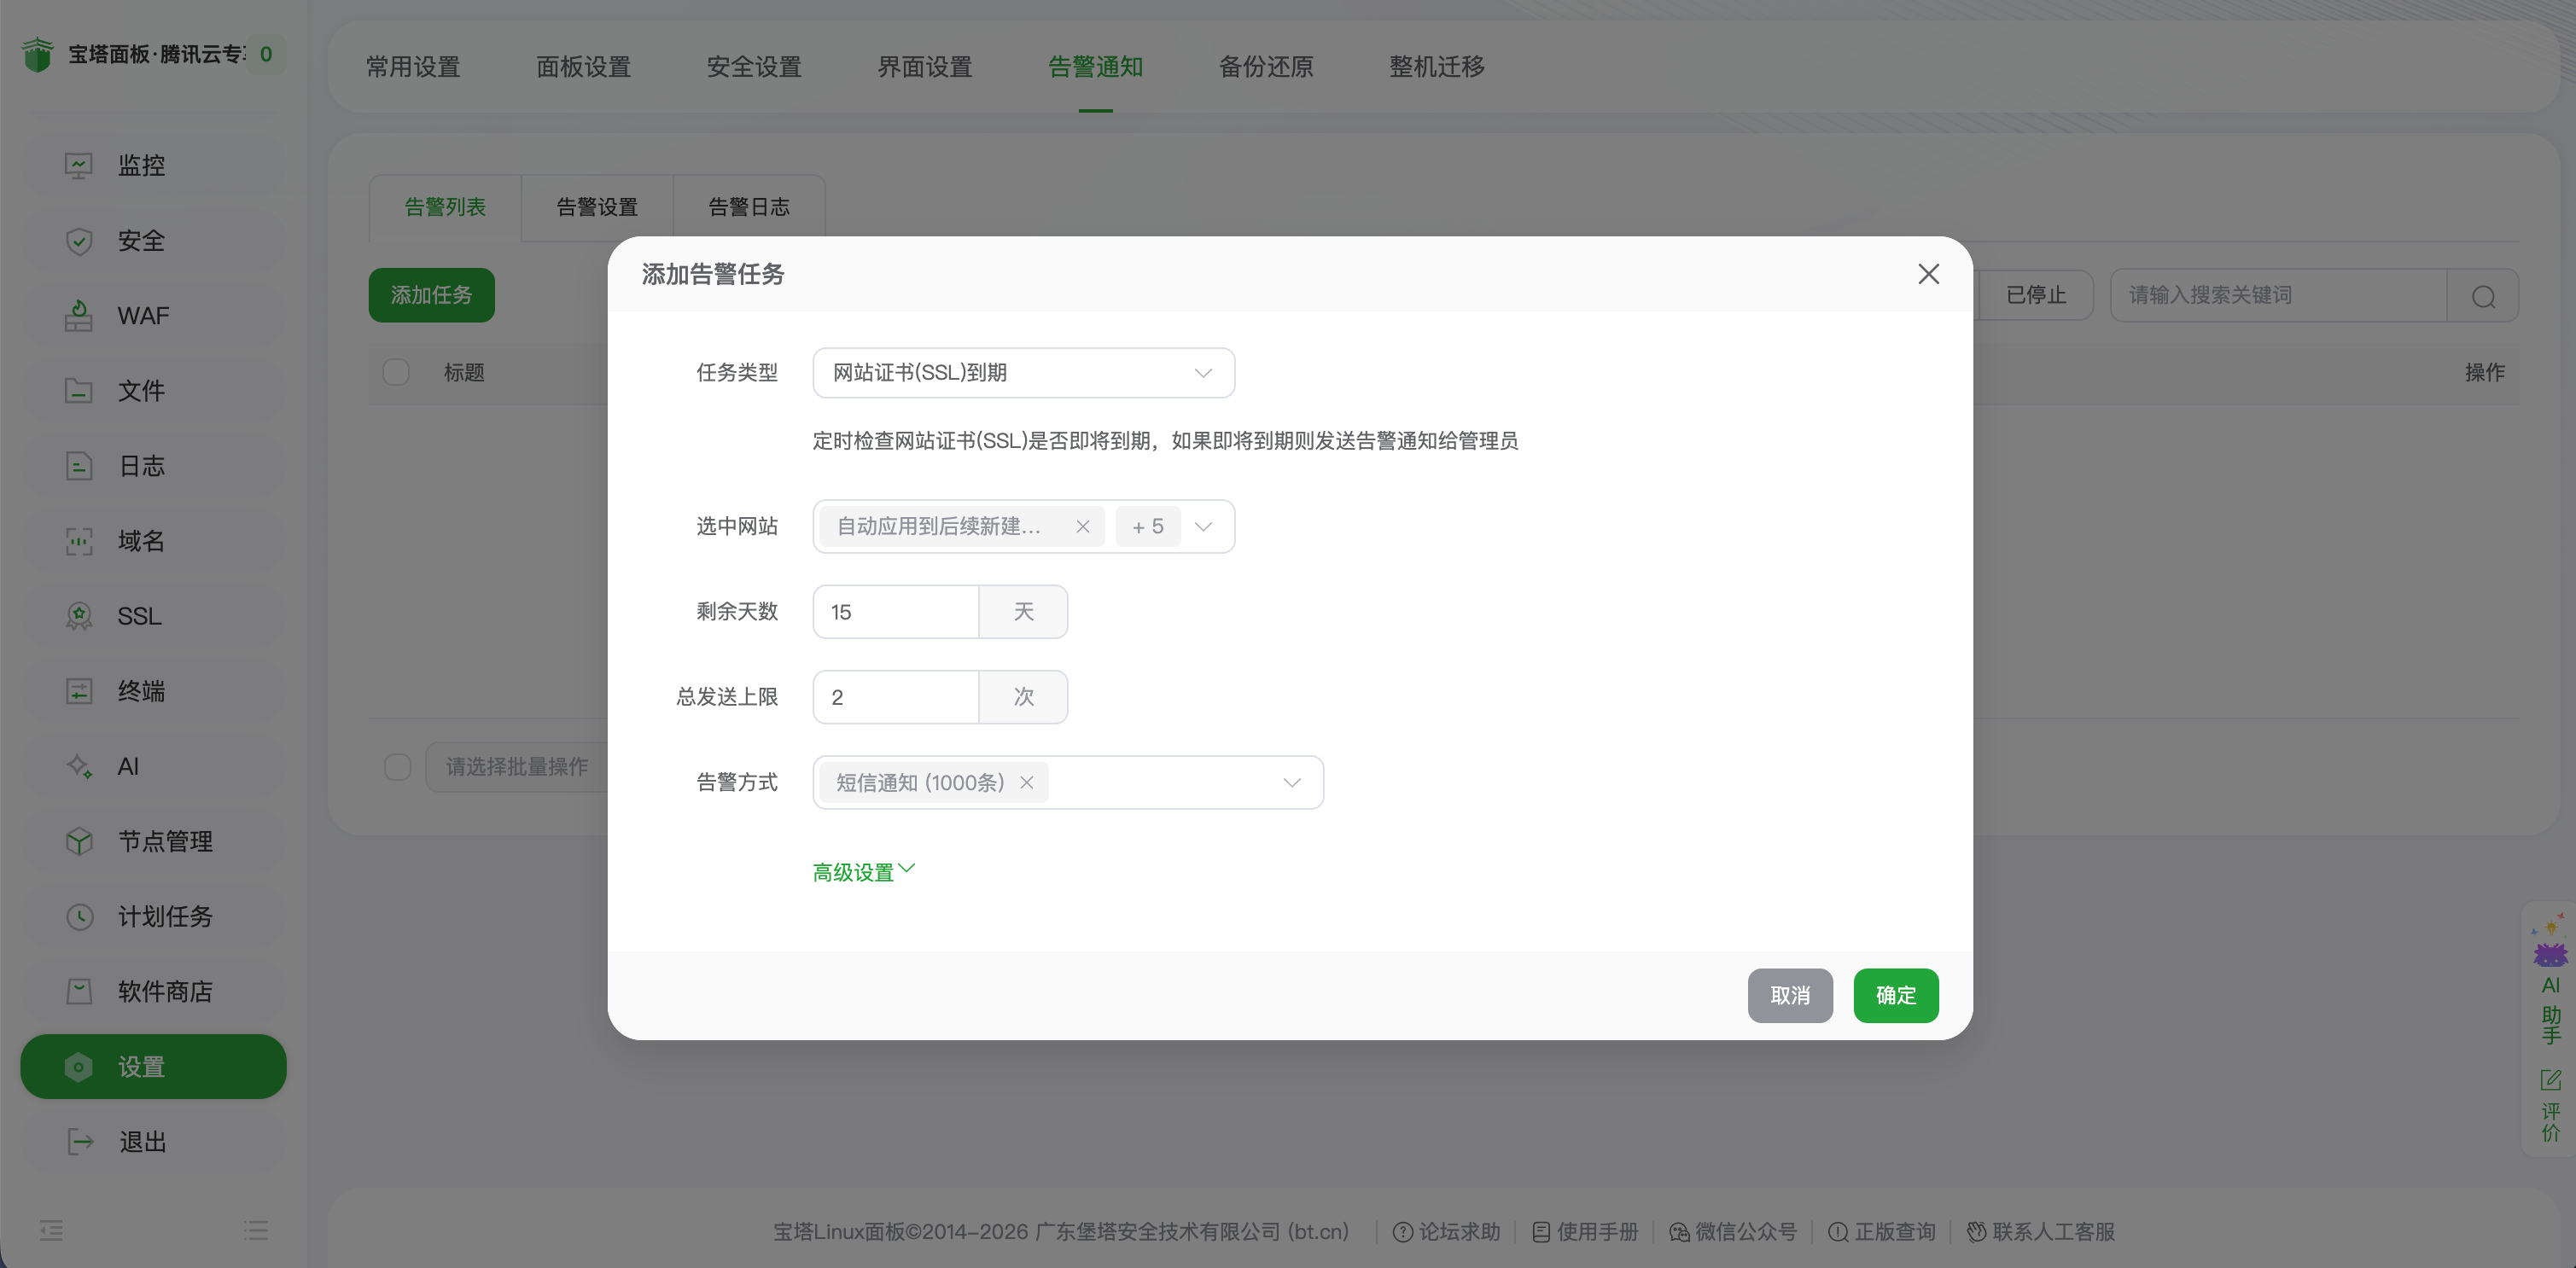Click the 取消 cancel button
This screenshot has width=2576, height=1268.
(x=1790, y=996)
